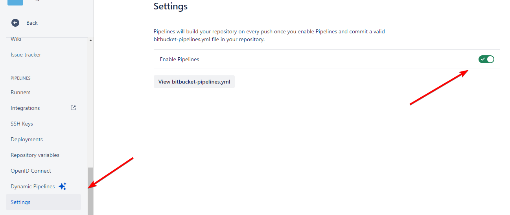Click the blue repository avatar
The width and height of the screenshot is (510, 215).
15,2
